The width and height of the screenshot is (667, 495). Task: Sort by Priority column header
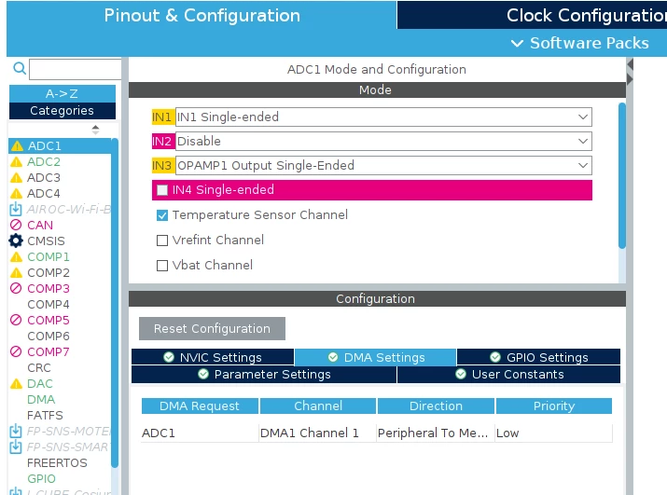click(554, 406)
